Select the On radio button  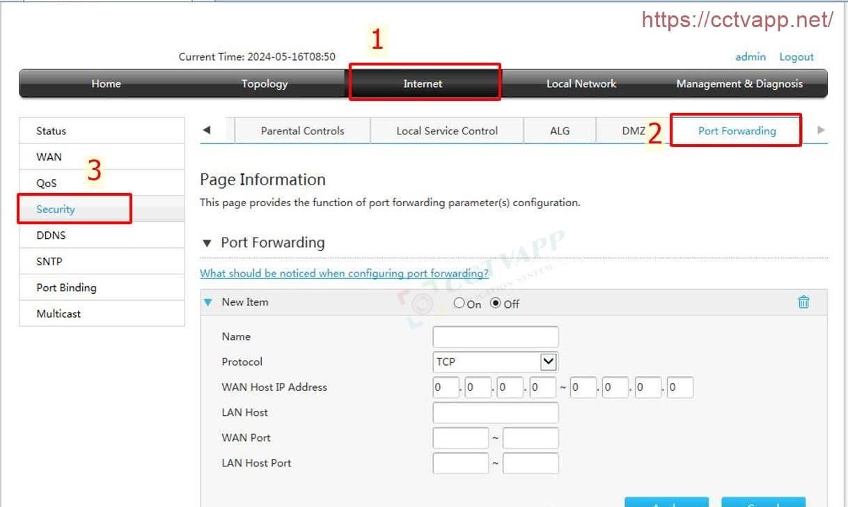point(459,303)
